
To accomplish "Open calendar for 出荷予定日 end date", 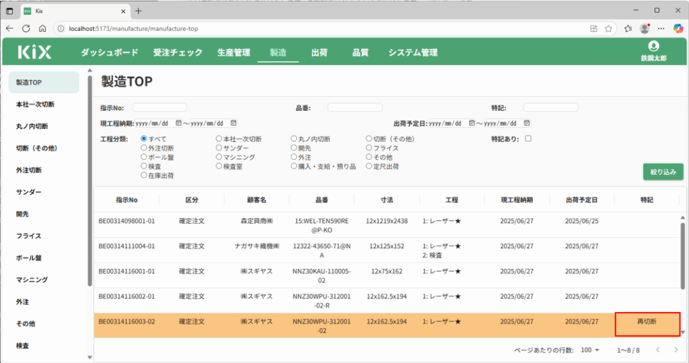I will (526, 123).
